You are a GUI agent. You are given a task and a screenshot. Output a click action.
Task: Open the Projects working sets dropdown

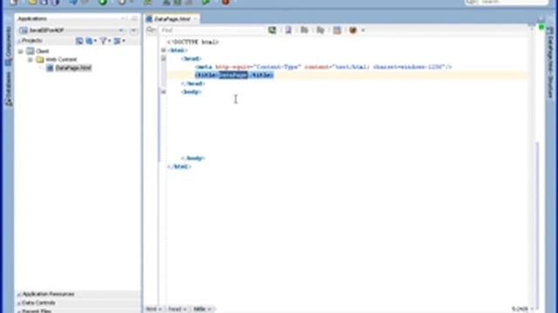tap(119, 41)
